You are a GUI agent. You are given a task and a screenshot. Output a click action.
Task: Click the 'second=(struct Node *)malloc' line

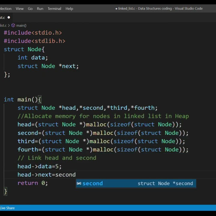tap(103, 133)
